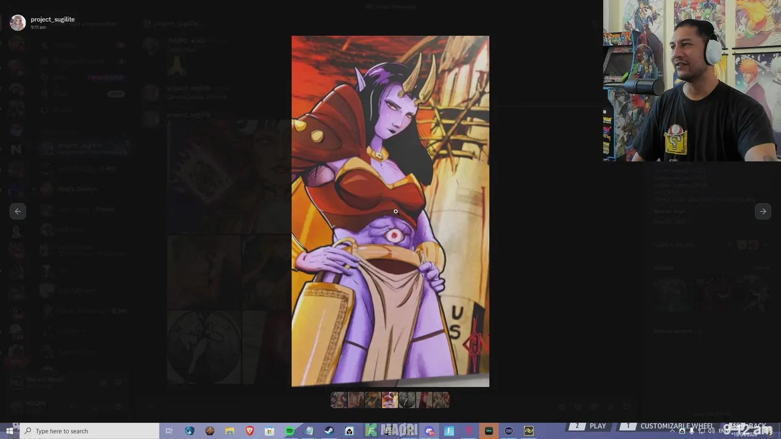Open Spotify from the taskbar
The width and height of the screenshot is (781, 439).
pyautogui.click(x=290, y=431)
